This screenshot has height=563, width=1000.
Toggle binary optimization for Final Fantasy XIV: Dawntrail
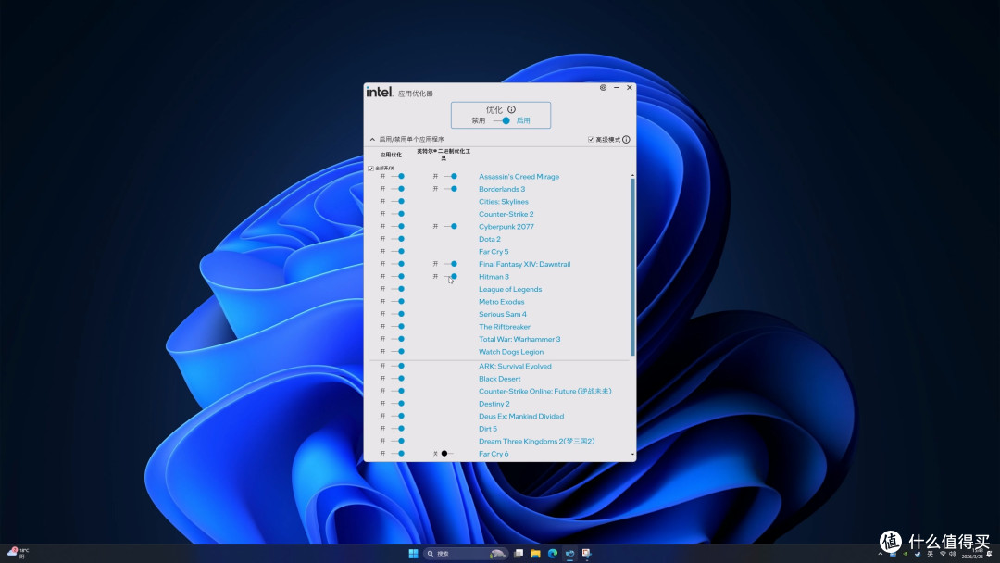450,264
